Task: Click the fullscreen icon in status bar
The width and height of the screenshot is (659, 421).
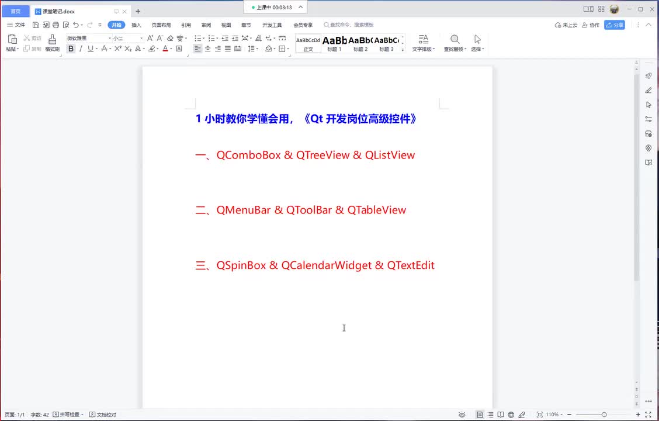Action: (x=648, y=415)
